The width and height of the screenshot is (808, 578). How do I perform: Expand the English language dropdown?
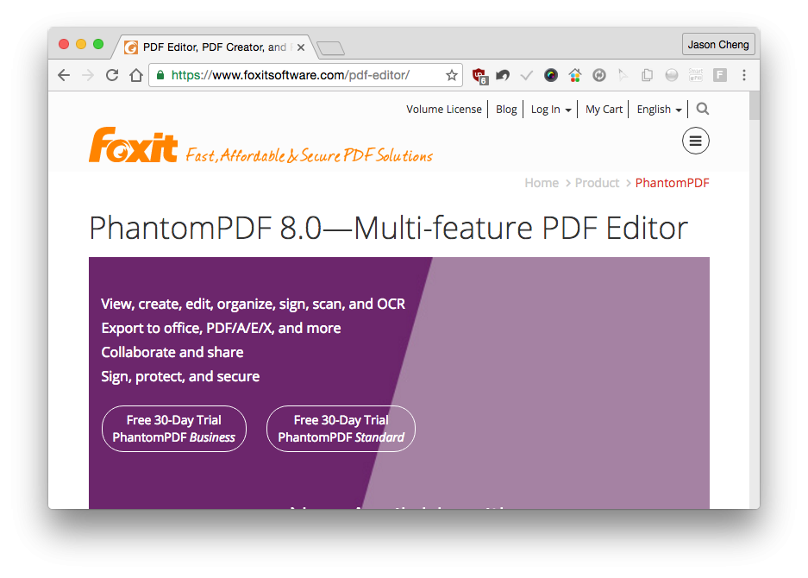(659, 110)
